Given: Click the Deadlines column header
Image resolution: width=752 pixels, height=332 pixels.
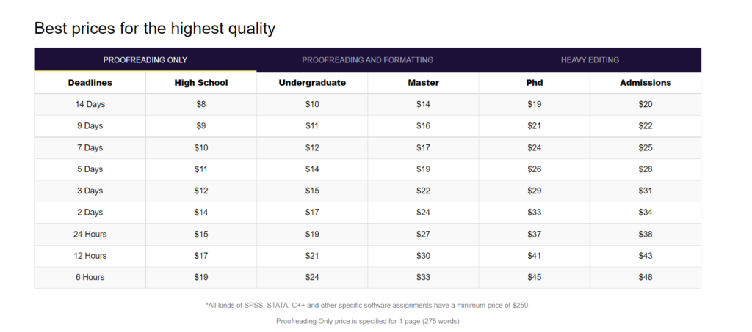Looking at the screenshot, I should coord(90,83).
